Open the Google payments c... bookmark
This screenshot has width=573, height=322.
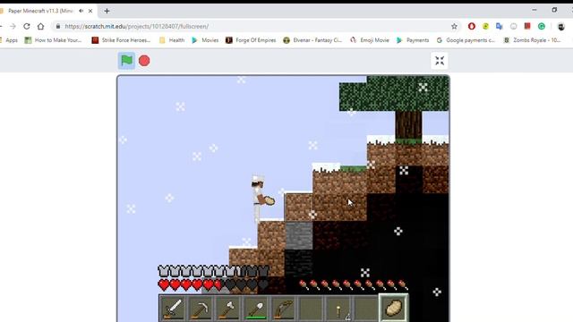coord(466,40)
